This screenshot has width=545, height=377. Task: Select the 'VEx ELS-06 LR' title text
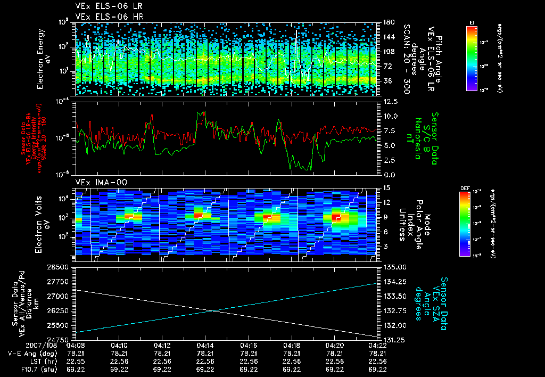coord(109,6)
